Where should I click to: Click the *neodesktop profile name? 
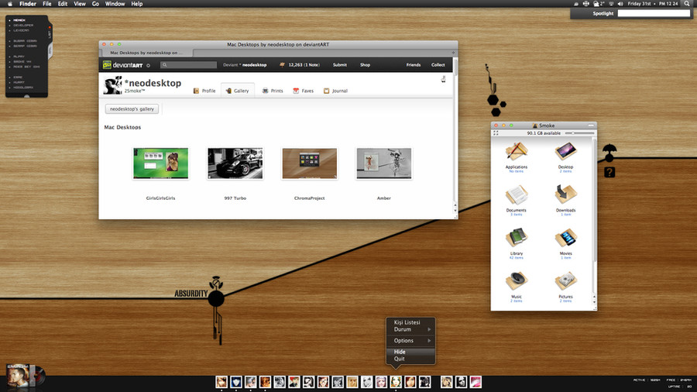pyautogui.click(x=153, y=83)
